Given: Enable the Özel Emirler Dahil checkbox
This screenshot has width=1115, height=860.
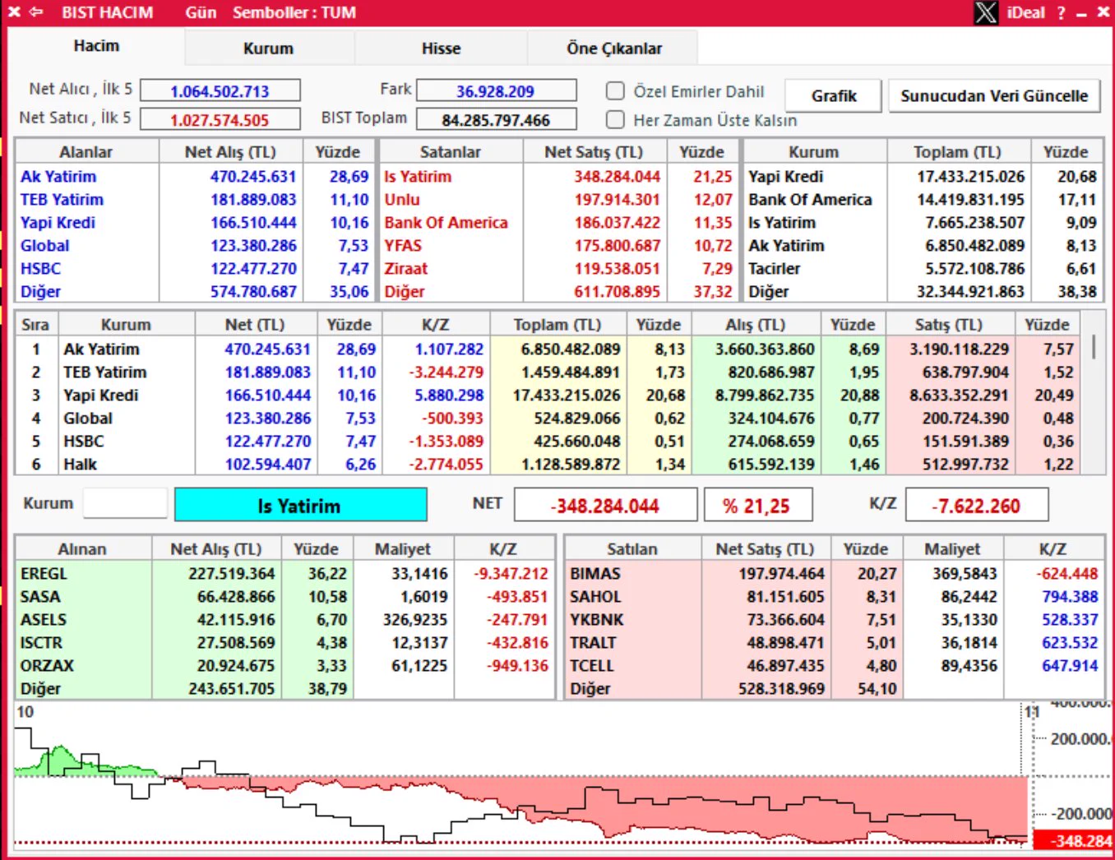Looking at the screenshot, I should (x=615, y=91).
